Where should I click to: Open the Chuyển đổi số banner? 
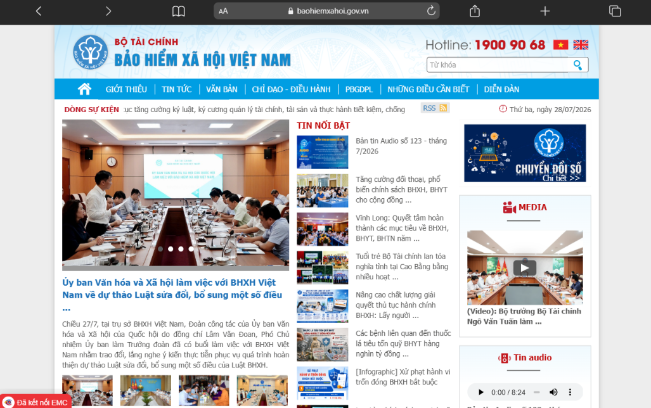(x=525, y=153)
